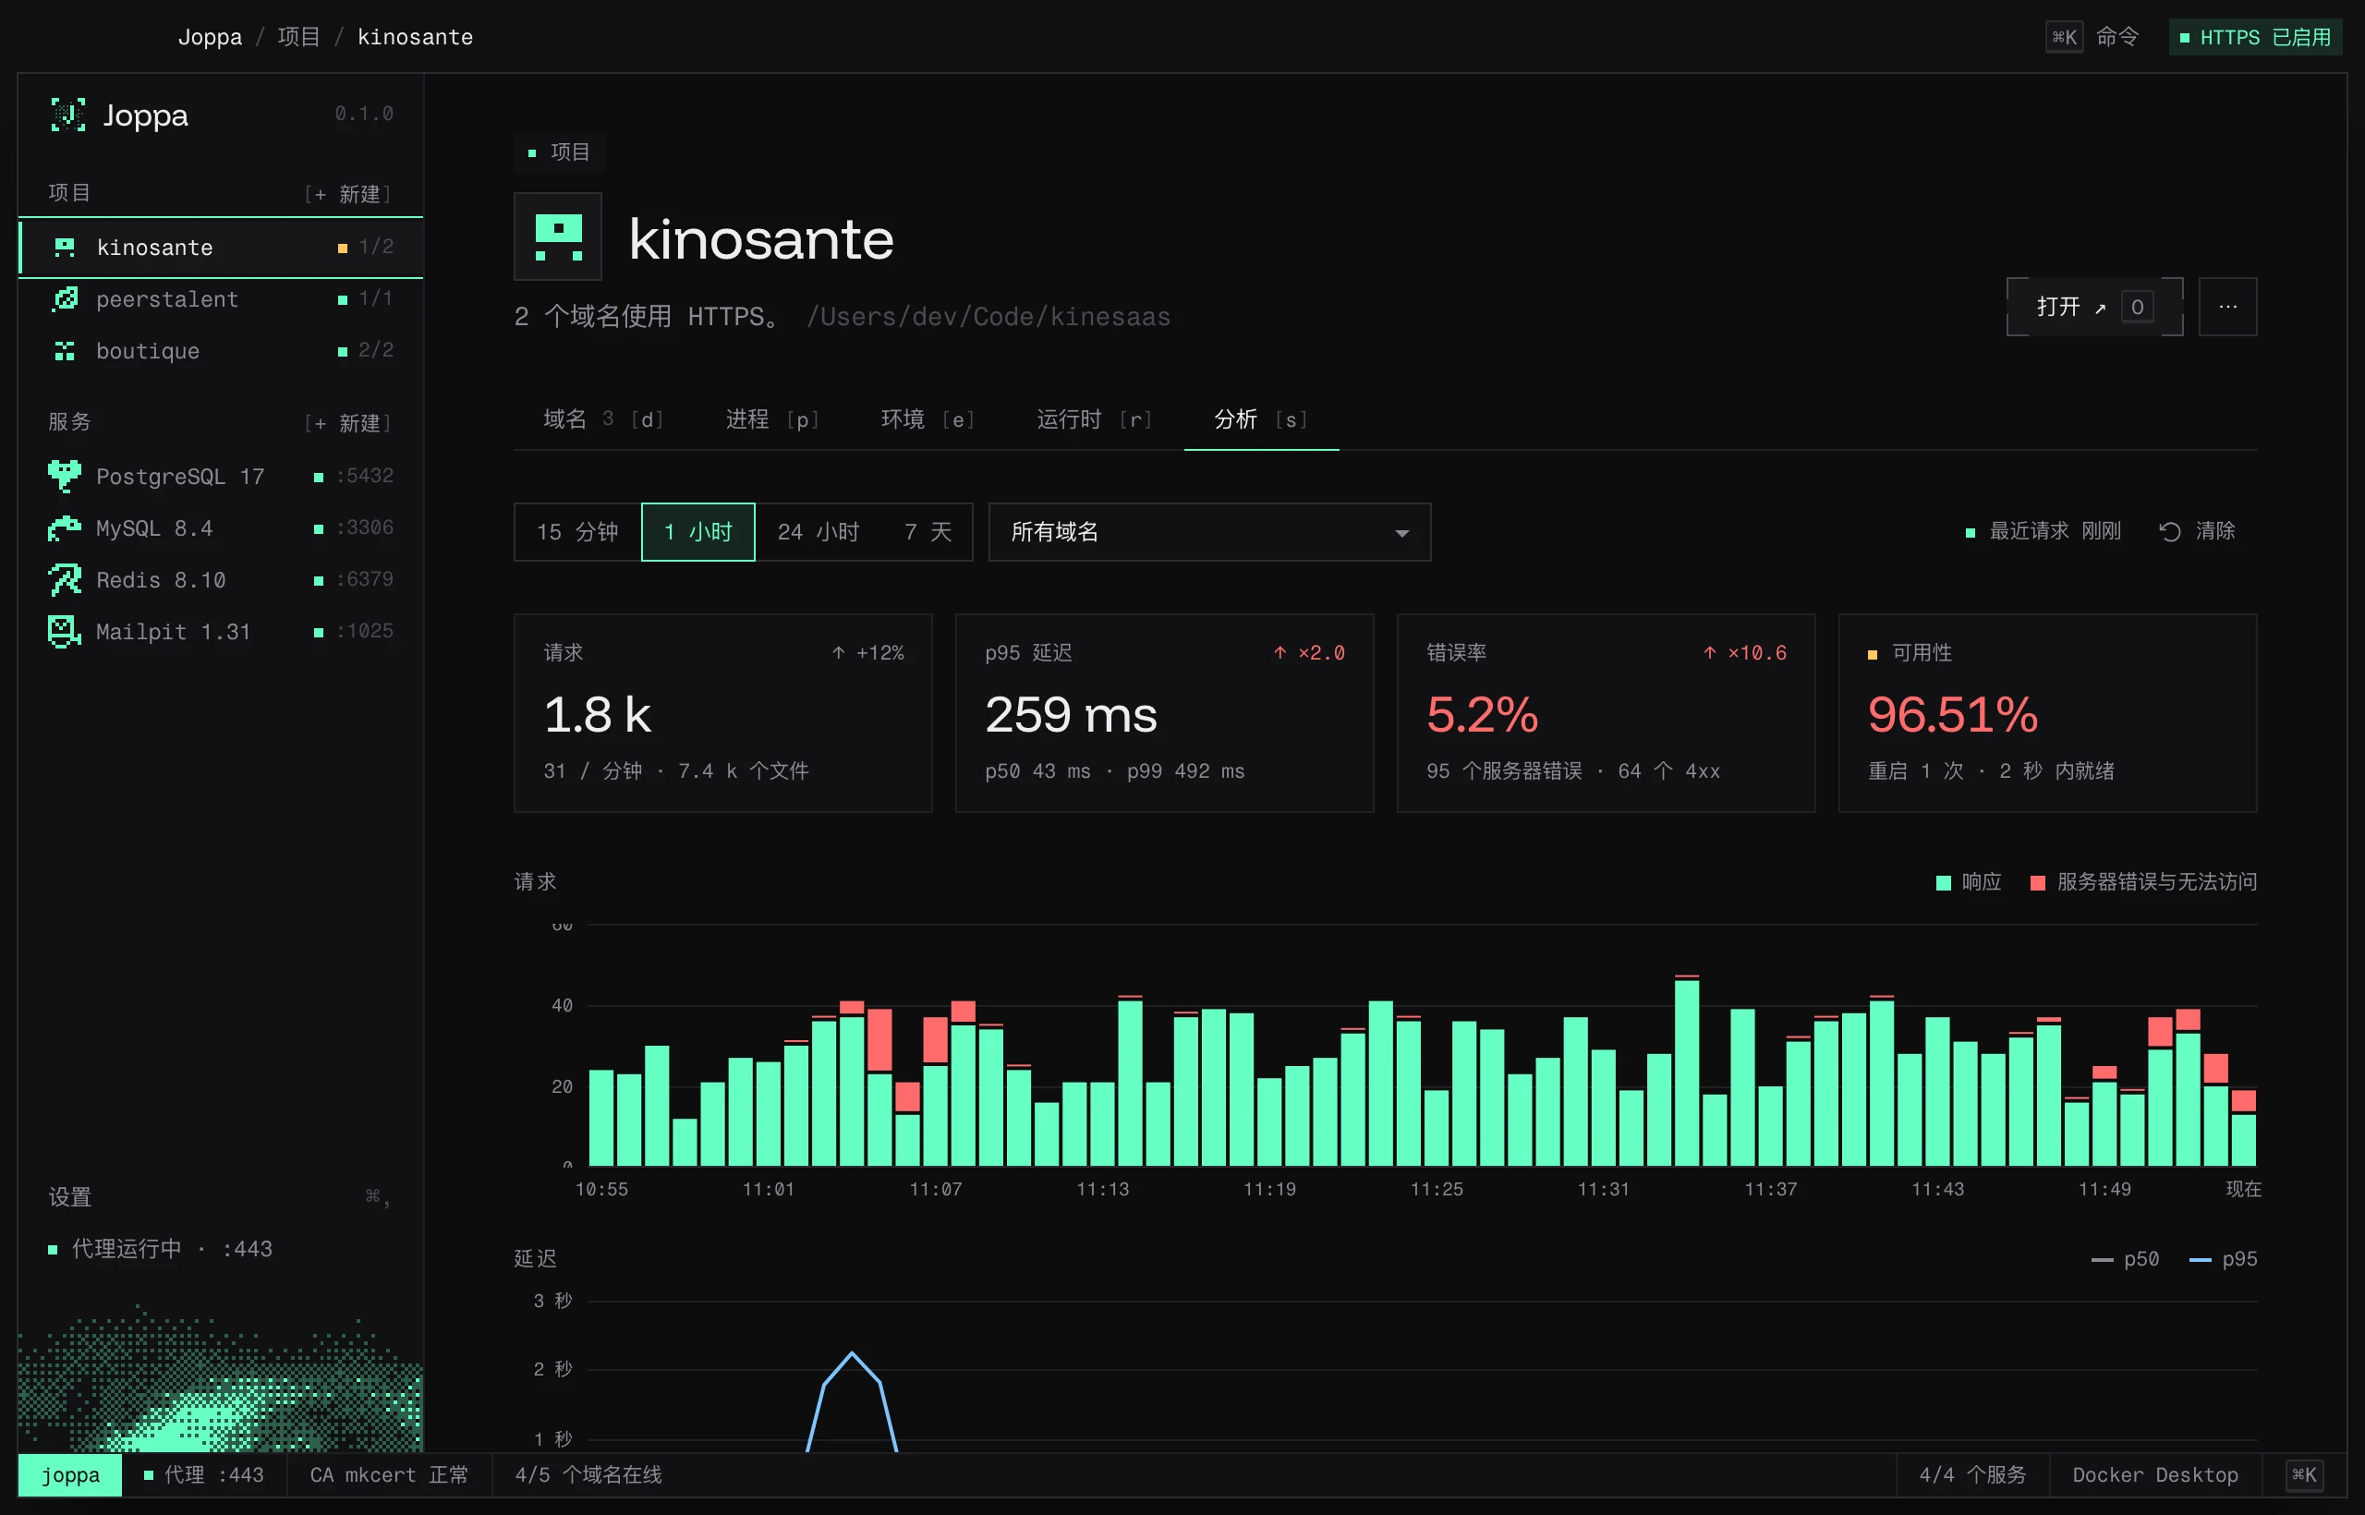This screenshot has width=2365, height=1515.
Task: Open the peerstalent project icon
Action: [x=65, y=299]
